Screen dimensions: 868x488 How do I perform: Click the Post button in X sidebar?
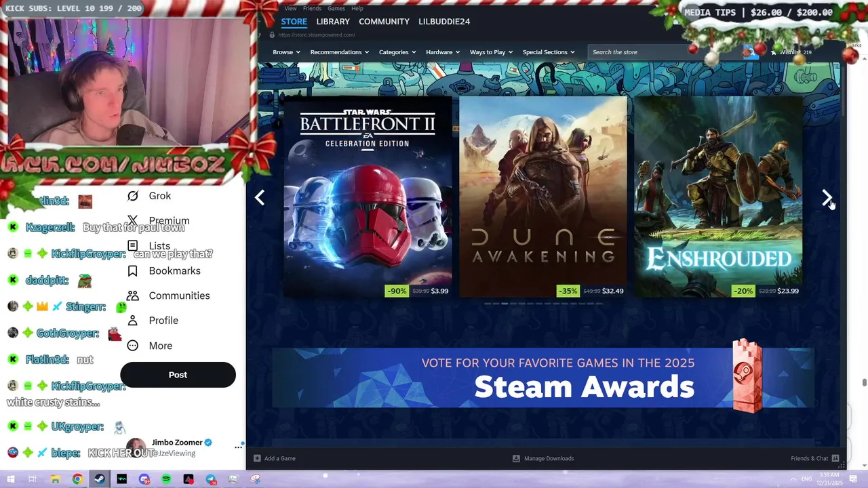pos(178,375)
